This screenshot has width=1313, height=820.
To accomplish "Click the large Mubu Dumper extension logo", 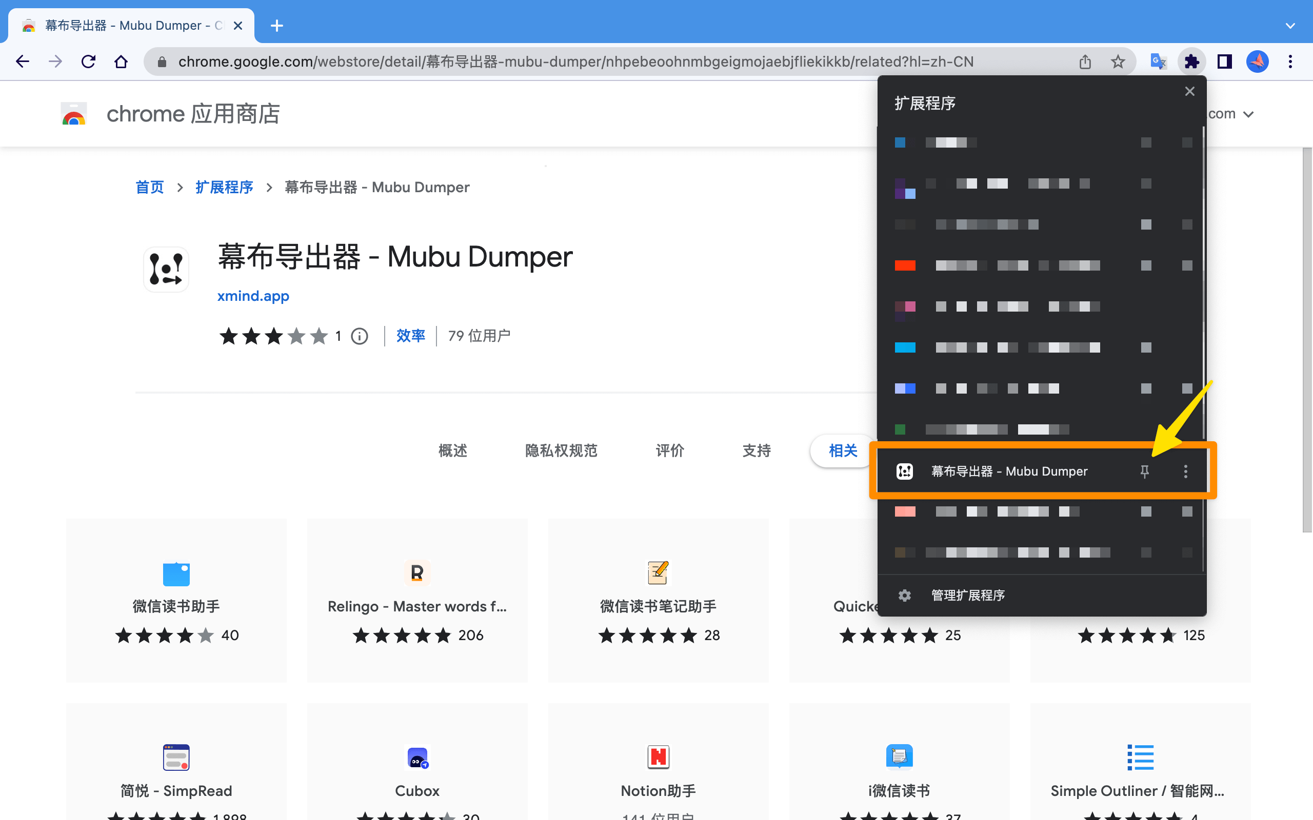I will [x=166, y=269].
